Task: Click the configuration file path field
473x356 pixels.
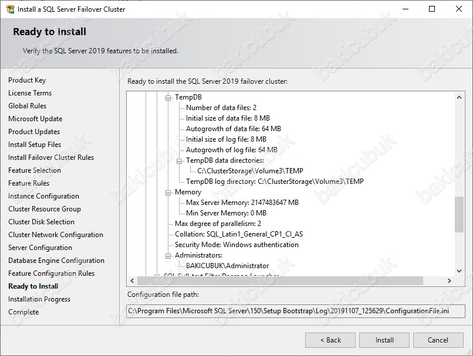Action: point(296,311)
